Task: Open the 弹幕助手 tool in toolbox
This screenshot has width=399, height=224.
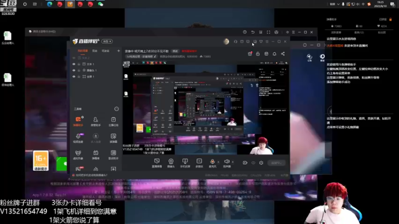Action: 78,121
